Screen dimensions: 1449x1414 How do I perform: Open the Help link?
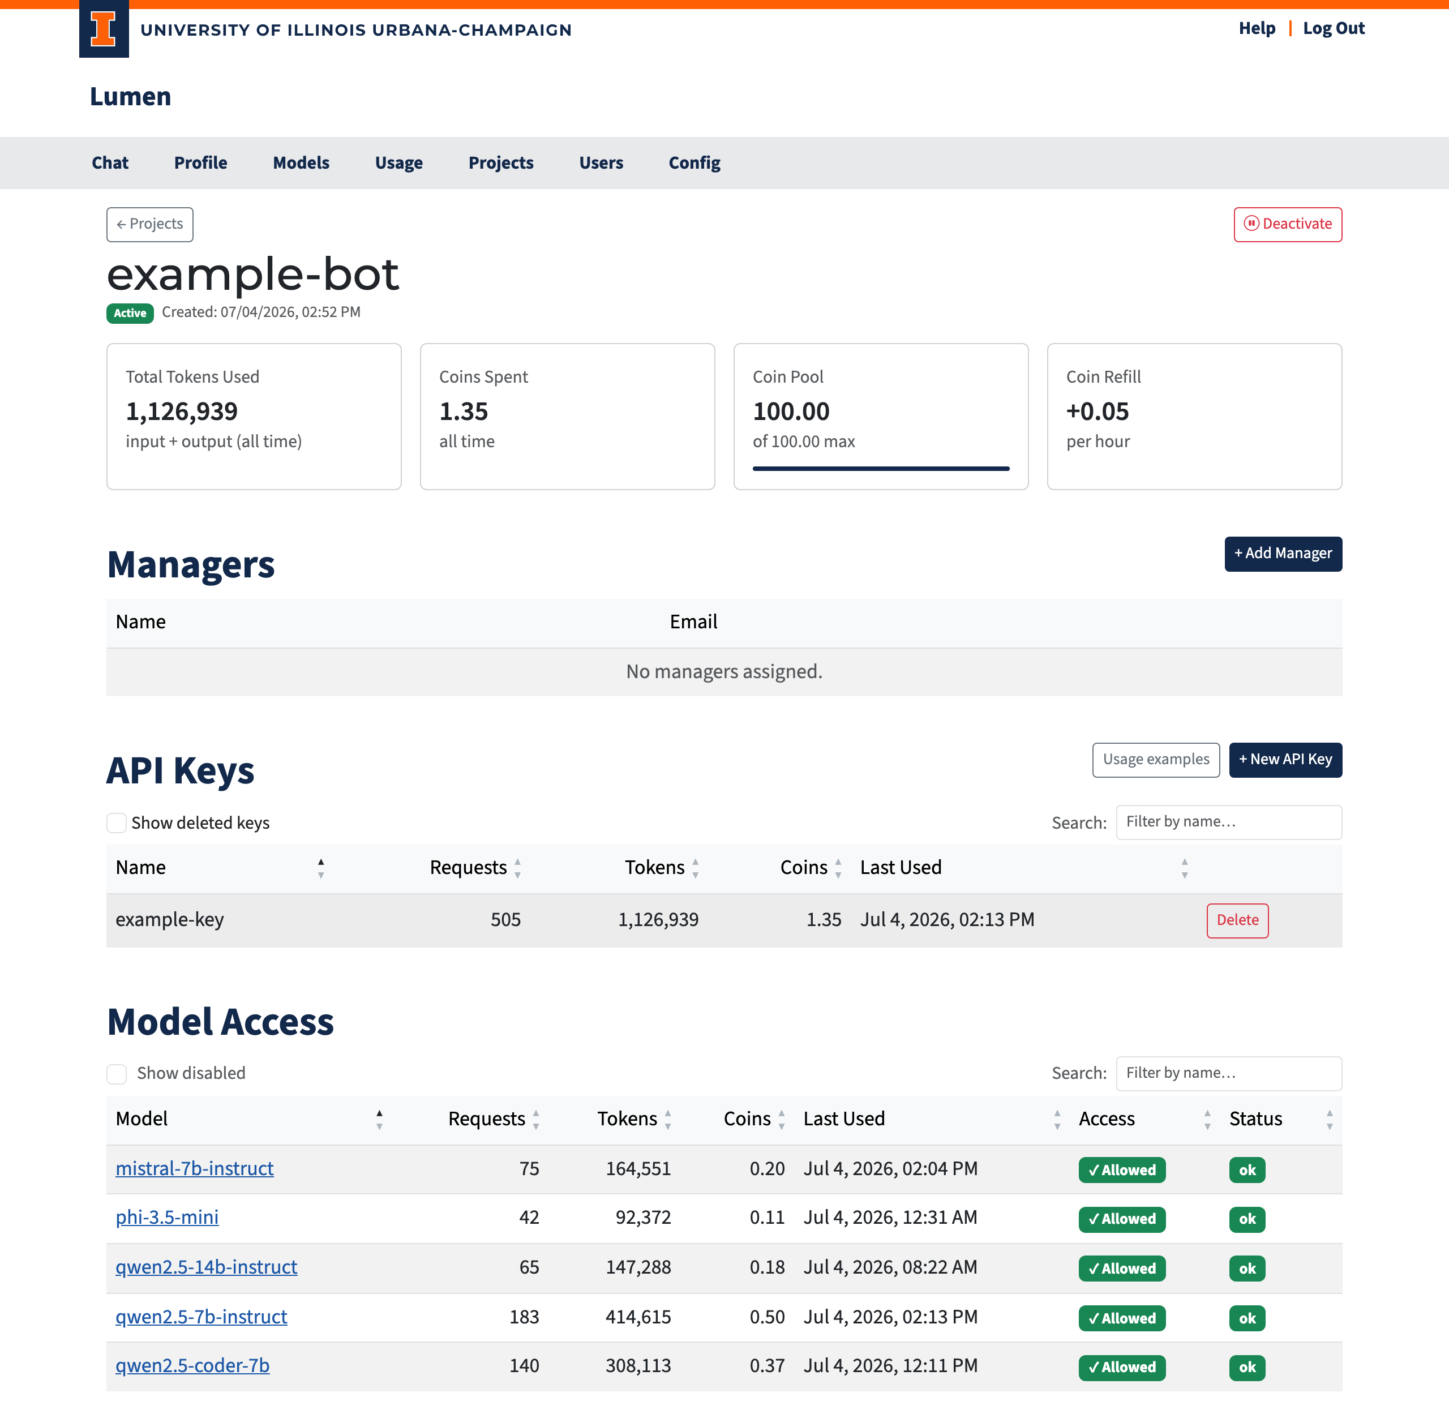1257,28
